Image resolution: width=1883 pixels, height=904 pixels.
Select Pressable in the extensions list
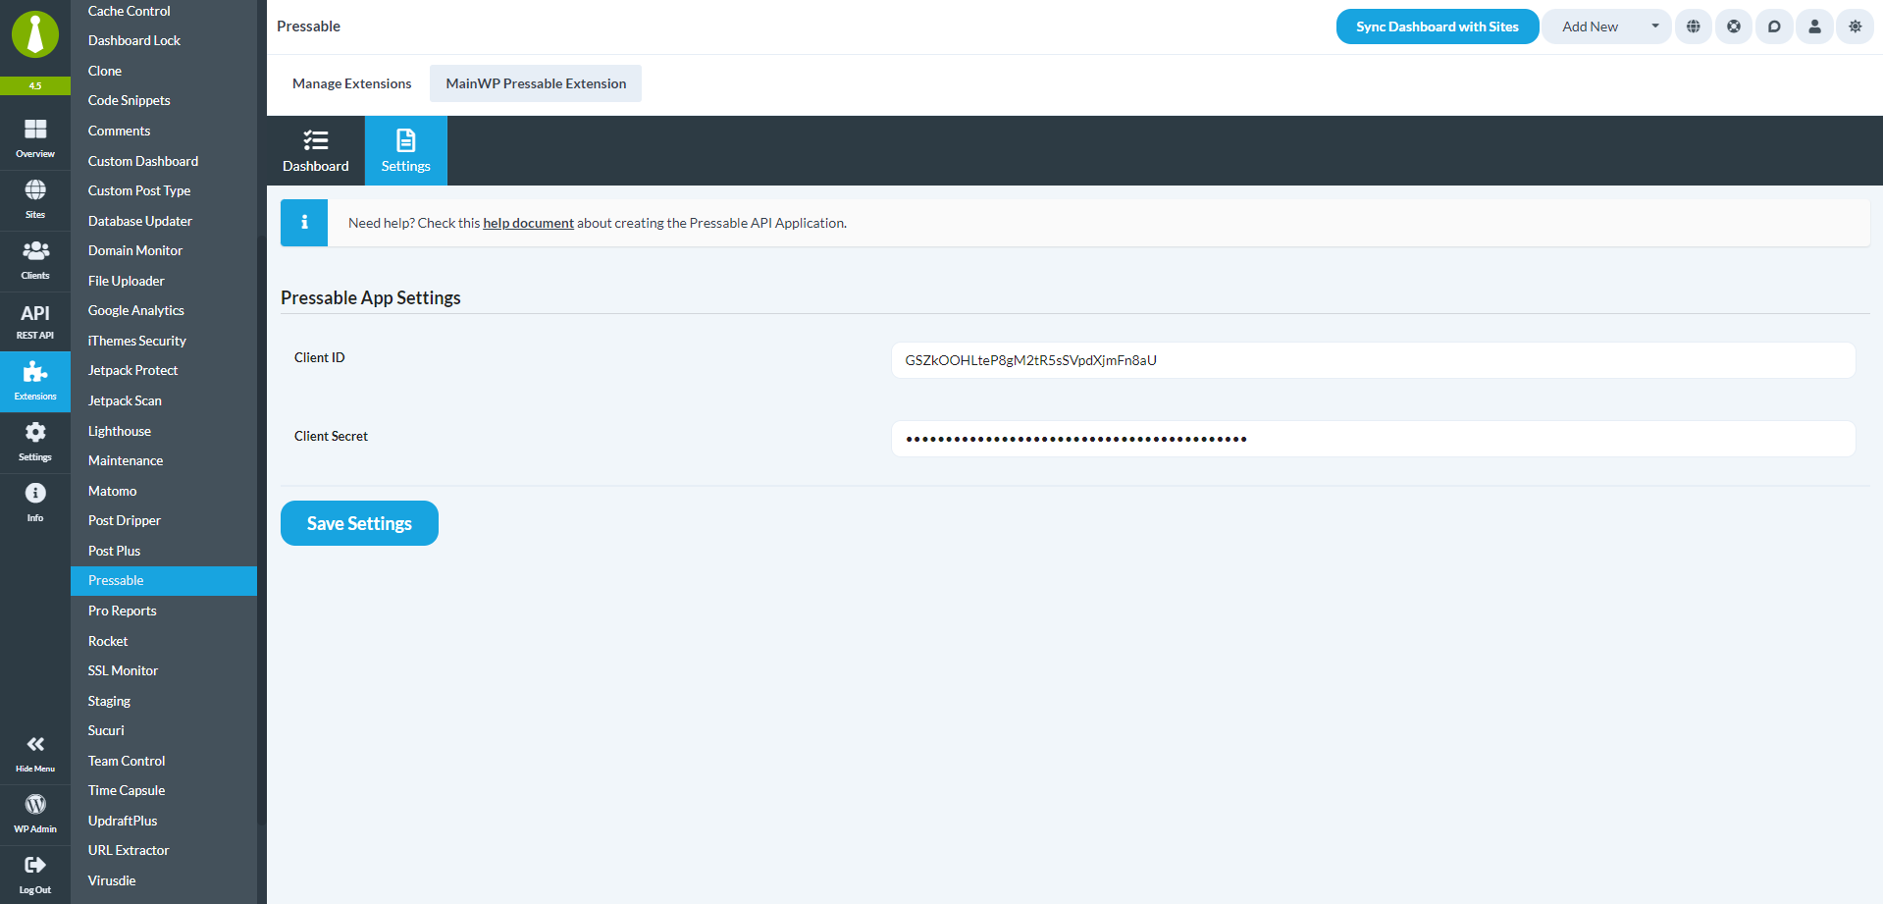click(x=164, y=580)
